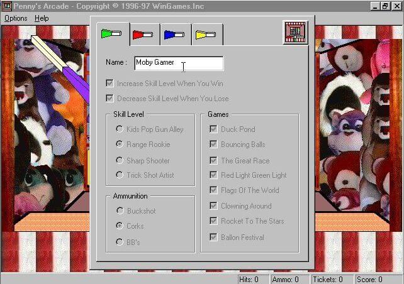
Task: Select Buckshot ammunition
Action: tap(120, 211)
